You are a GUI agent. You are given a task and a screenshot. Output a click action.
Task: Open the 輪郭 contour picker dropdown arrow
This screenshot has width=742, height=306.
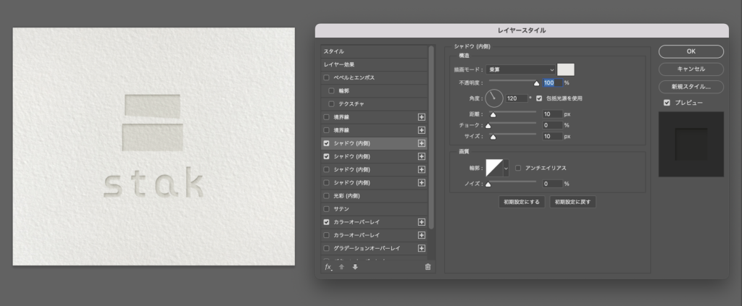506,168
